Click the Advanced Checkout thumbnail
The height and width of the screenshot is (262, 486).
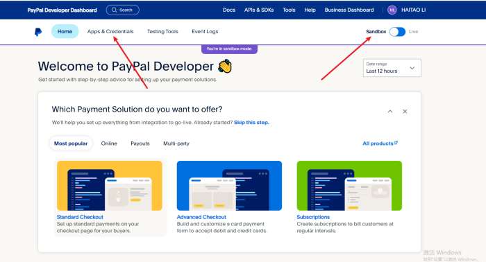229,186
